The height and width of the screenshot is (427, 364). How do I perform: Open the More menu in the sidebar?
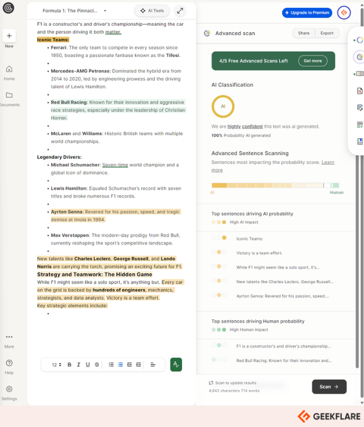coord(9,341)
